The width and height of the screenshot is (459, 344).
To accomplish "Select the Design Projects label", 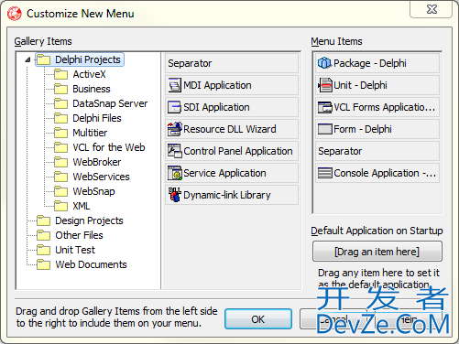I will [x=89, y=220].
